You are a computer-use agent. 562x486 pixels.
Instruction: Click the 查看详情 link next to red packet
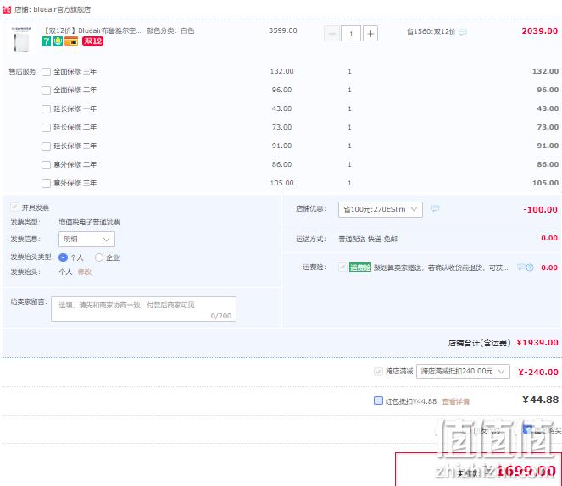[455, 401]
